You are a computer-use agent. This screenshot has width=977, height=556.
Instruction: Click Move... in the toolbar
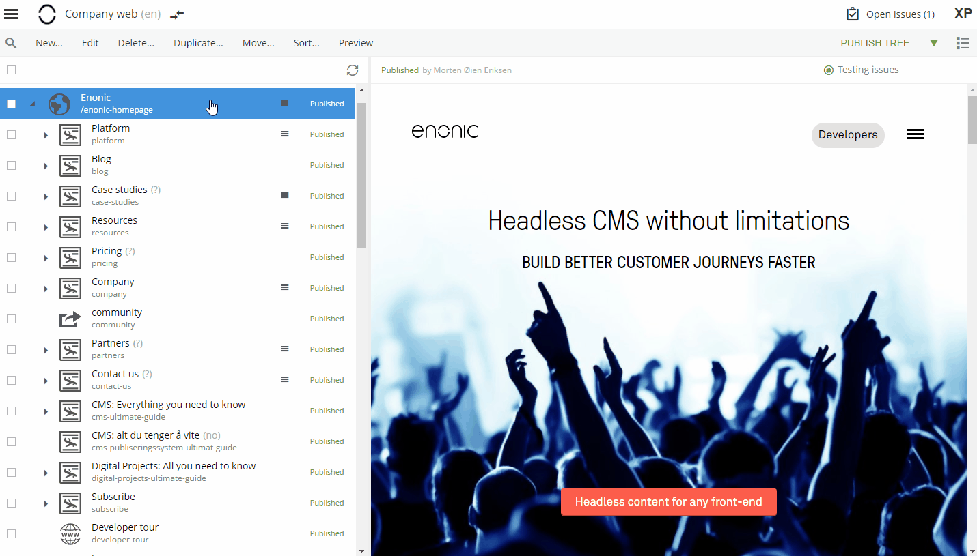tap(258, 43)
